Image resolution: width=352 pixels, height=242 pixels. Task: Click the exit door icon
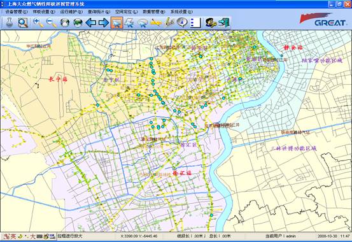pos(224,23)
